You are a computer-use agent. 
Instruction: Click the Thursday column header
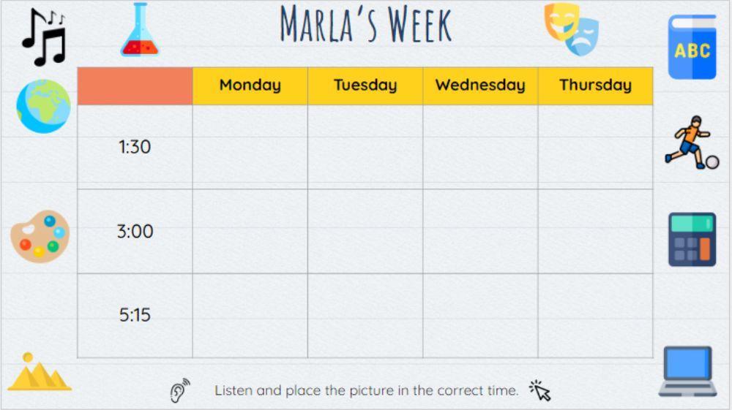click(x=595, y=86)
